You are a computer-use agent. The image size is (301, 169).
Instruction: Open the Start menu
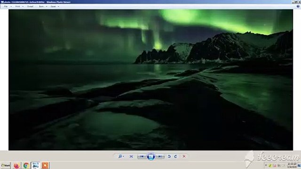6,165
